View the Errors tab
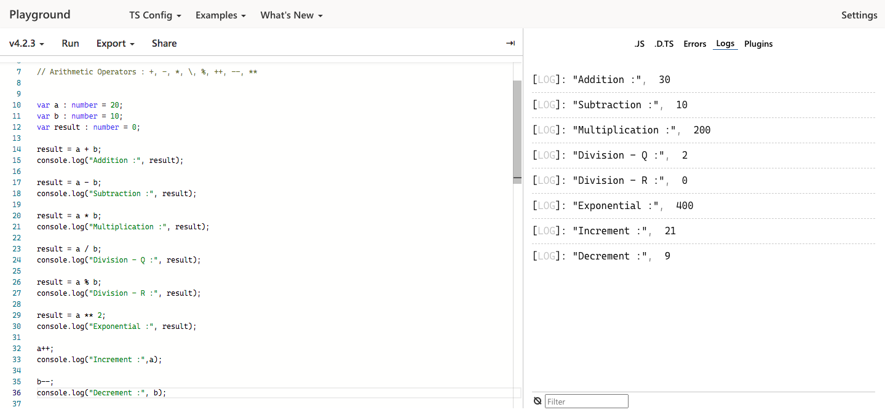 click(x=695, y=44)
